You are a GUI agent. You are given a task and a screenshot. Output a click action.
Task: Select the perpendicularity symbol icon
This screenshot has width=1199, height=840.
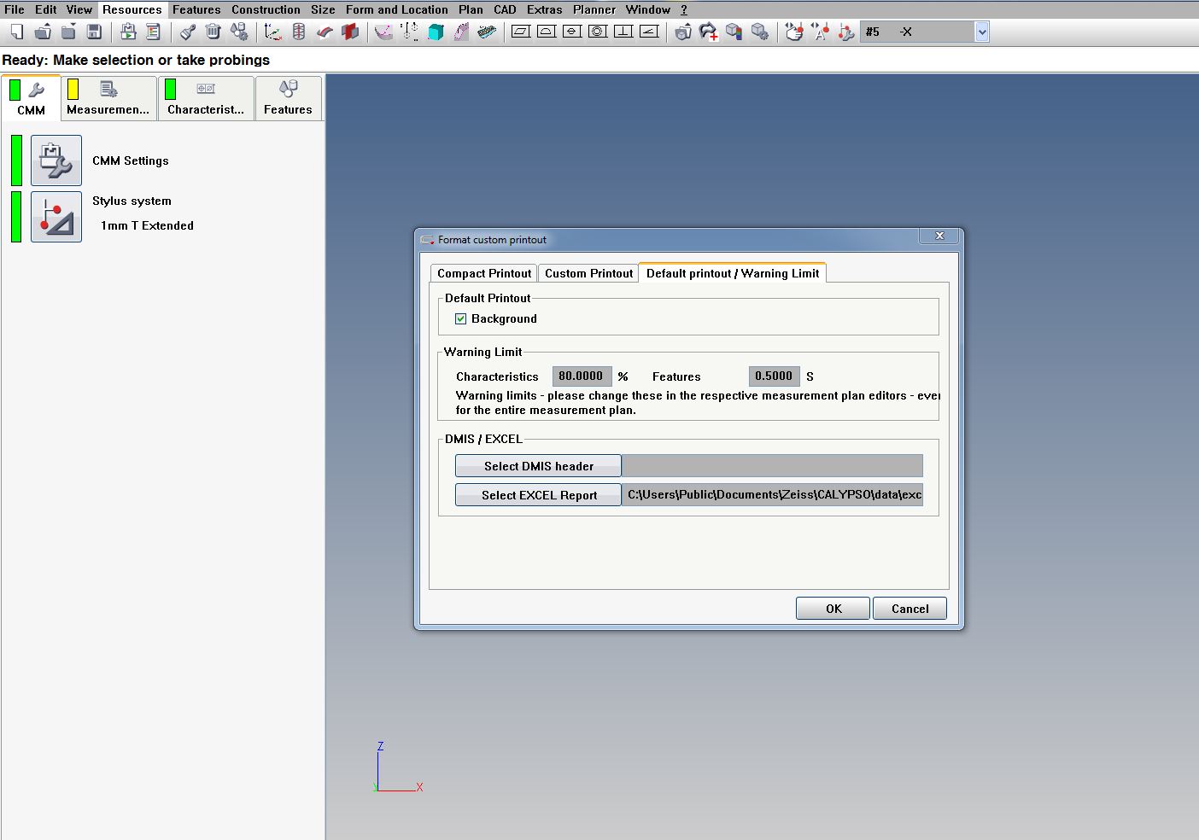coord(623,32)
